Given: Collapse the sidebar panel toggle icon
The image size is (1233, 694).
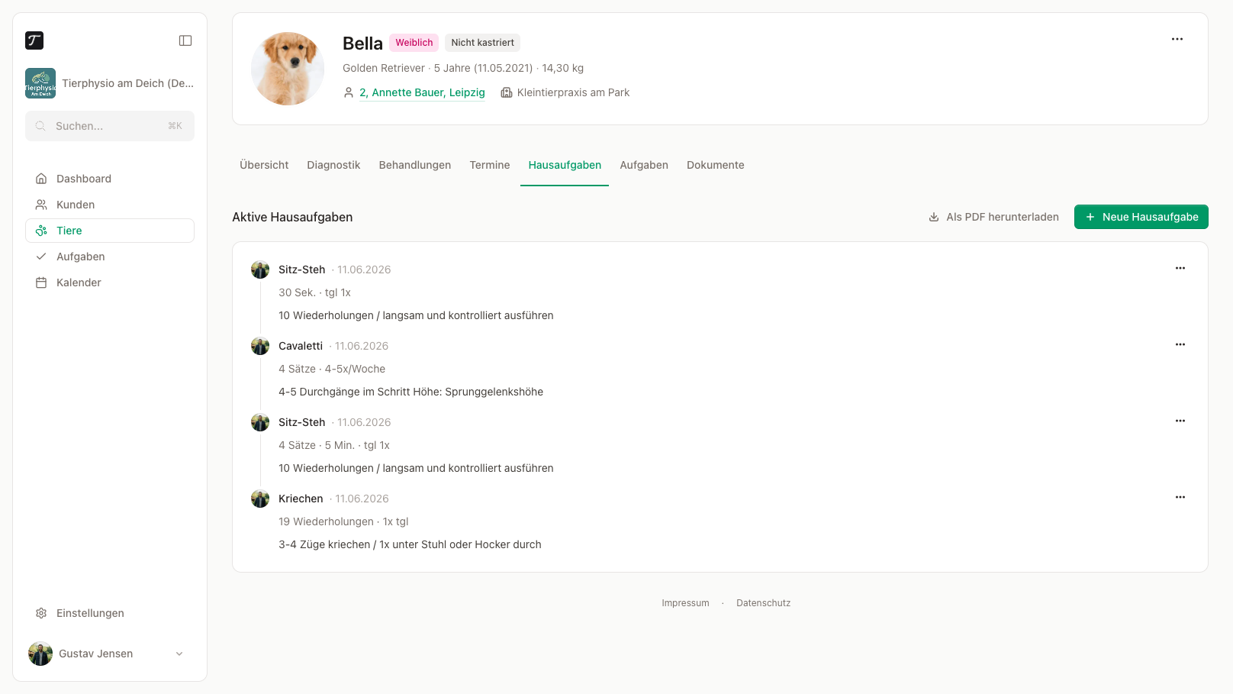Looking at the screenshot, I should [x=185, y=40].
